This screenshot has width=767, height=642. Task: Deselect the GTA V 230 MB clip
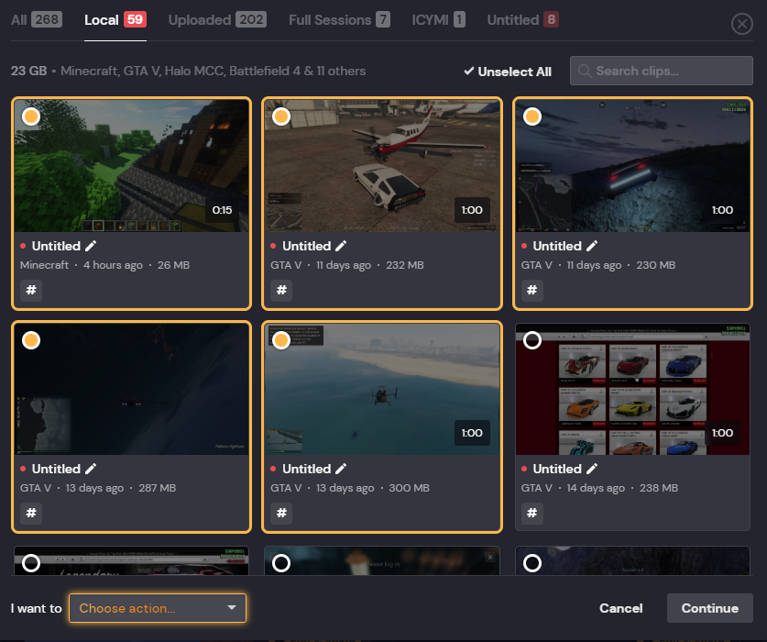tap(532, 116)
